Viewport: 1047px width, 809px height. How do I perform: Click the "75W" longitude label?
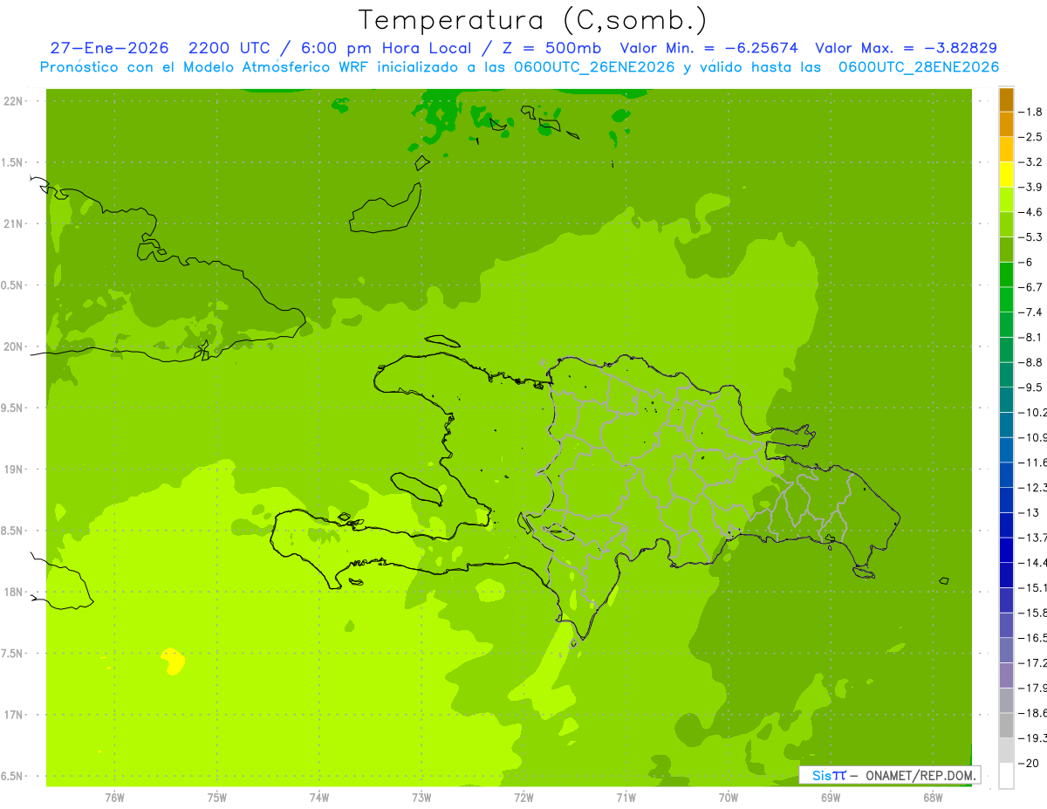tap(217, 798)
